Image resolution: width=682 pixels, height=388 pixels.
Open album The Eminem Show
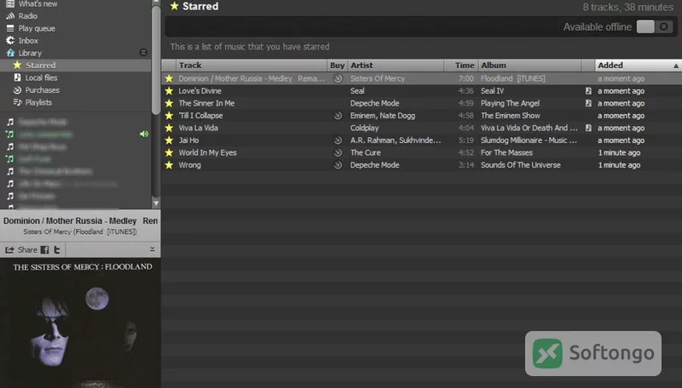510,116
